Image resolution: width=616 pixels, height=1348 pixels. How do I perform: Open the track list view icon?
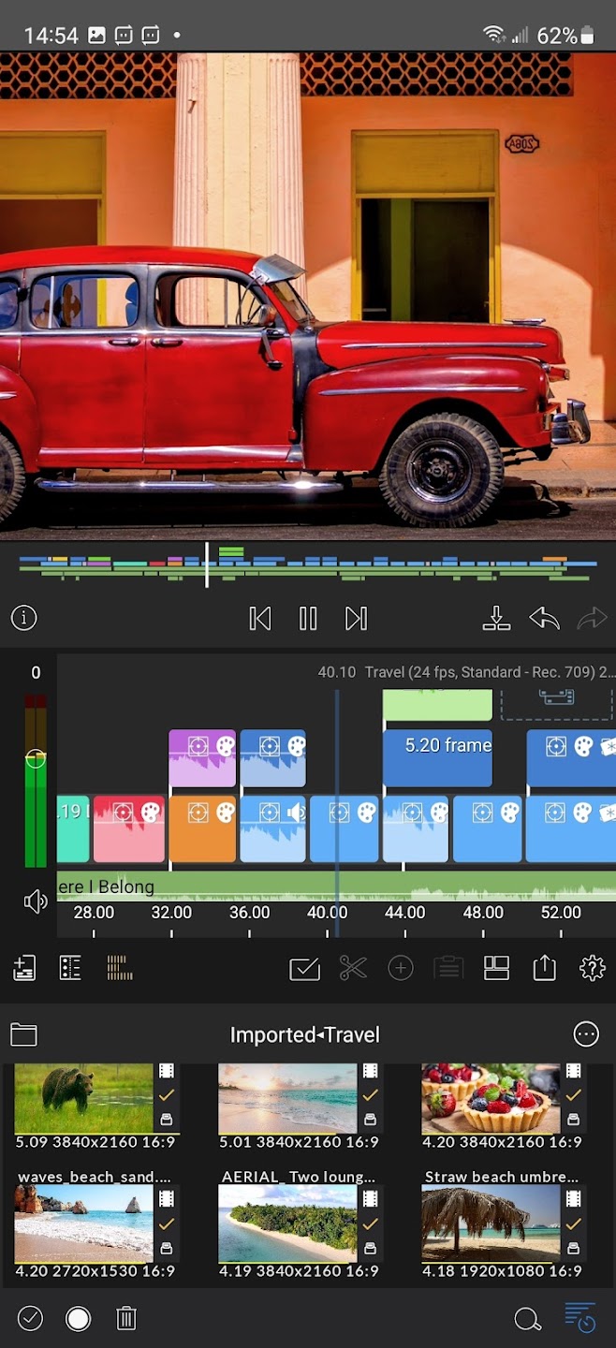point(70,968)
